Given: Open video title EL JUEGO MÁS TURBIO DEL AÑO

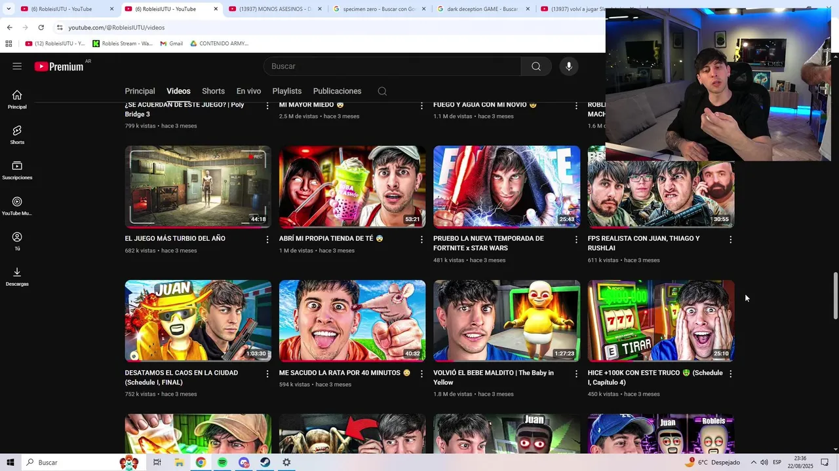Looking at the screenshot, I should tap(175, 239).
